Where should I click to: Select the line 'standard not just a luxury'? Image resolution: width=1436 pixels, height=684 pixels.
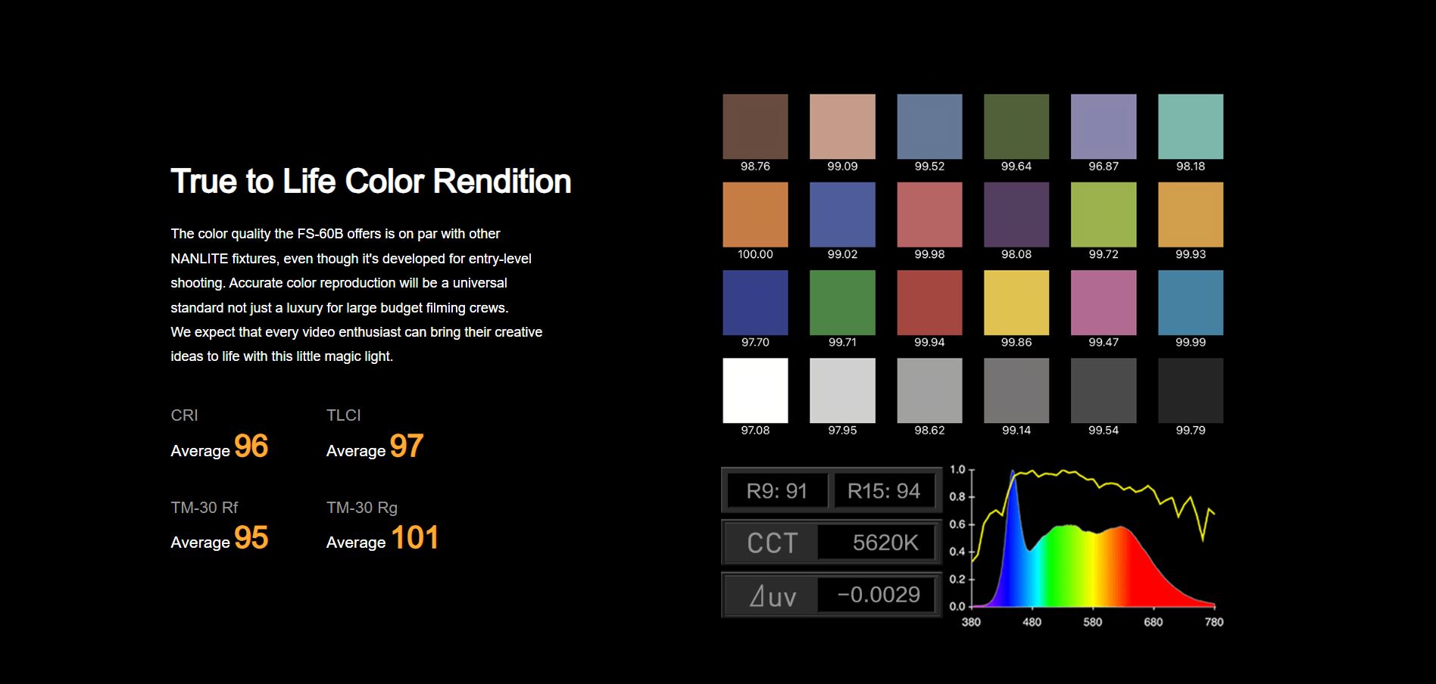(x=339, y=308)
